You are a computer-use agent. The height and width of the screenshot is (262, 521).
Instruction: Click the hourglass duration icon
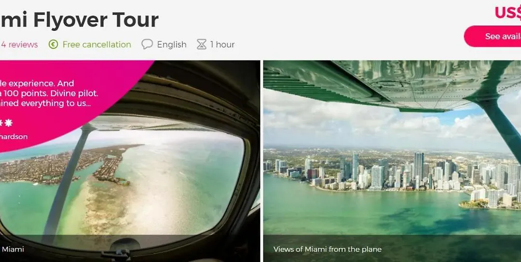pos(201,44)
